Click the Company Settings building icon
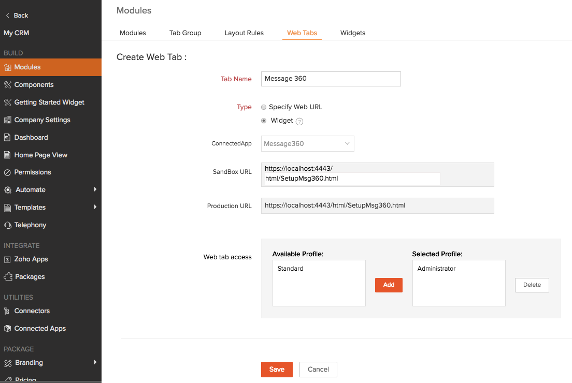The height and width of the screenshot is (383, 572). tap(7, 120)
